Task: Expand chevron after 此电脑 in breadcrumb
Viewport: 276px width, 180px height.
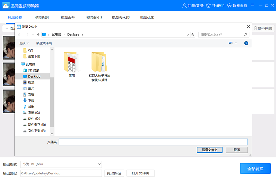Action: (x=64, y=35)
